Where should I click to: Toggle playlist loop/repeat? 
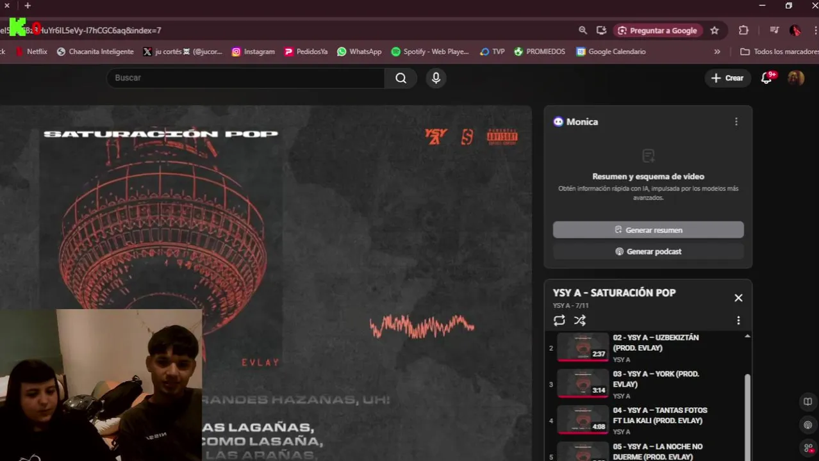pyautogui.click(x=559, y=320)
